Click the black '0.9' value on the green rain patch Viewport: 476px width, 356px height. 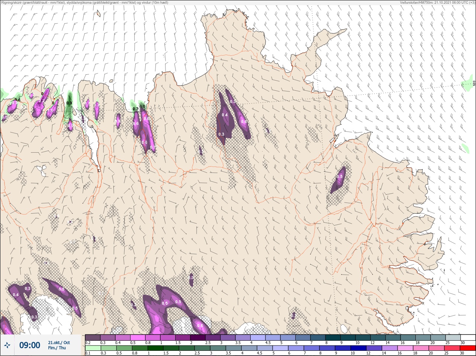[69, 103]
